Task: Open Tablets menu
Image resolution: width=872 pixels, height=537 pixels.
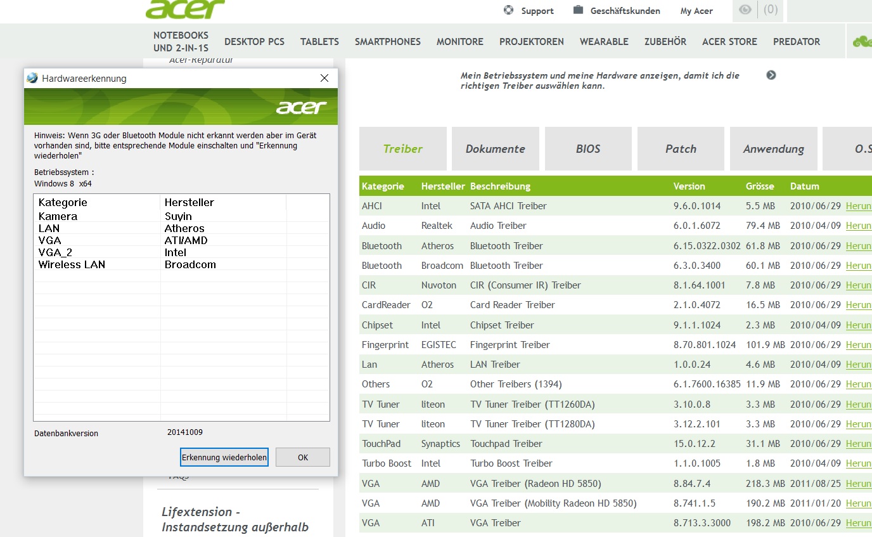Action: pos(319,42)
